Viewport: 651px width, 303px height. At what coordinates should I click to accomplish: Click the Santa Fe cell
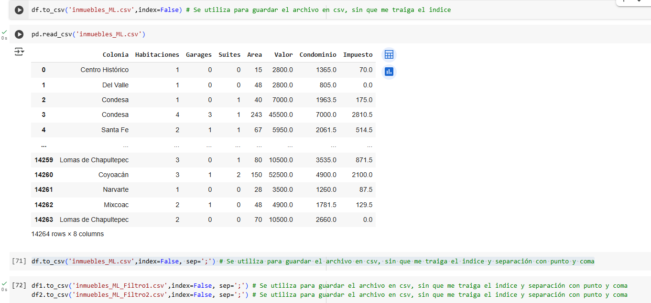coord(115,130)
